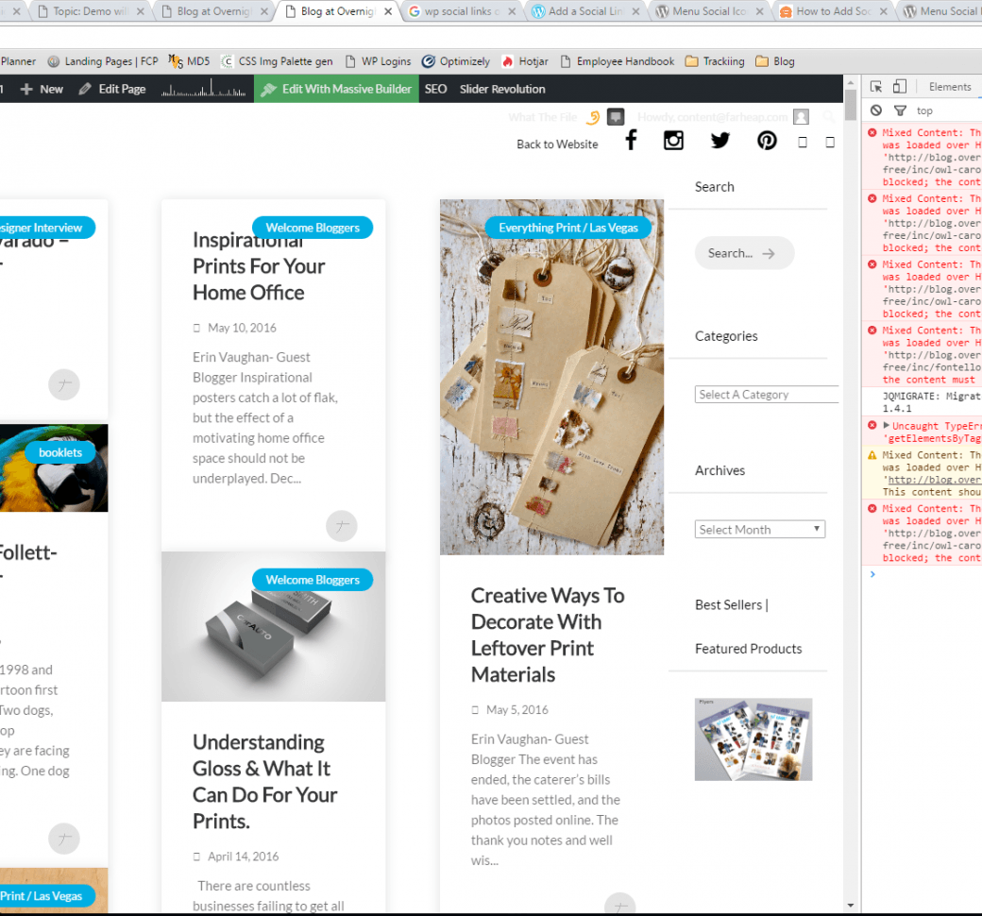Click the Hotjar bookmark
The image size is (982, 916).
526,61
